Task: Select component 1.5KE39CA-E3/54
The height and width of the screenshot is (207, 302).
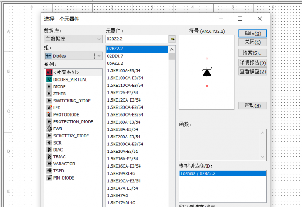Action: pos(124,181)
